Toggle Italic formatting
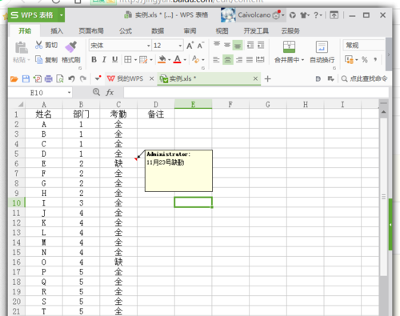 tap(104, 59)
